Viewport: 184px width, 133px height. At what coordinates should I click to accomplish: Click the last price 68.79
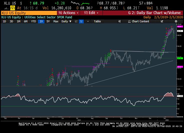[x=38, y=3]
